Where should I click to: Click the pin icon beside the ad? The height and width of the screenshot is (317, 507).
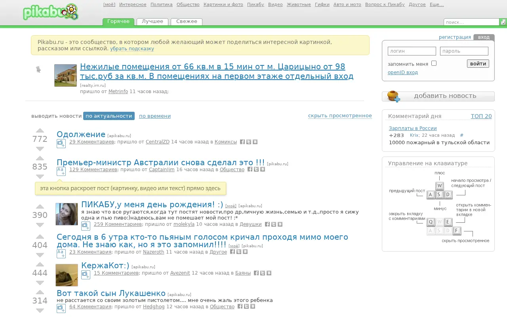pos(38,70)
